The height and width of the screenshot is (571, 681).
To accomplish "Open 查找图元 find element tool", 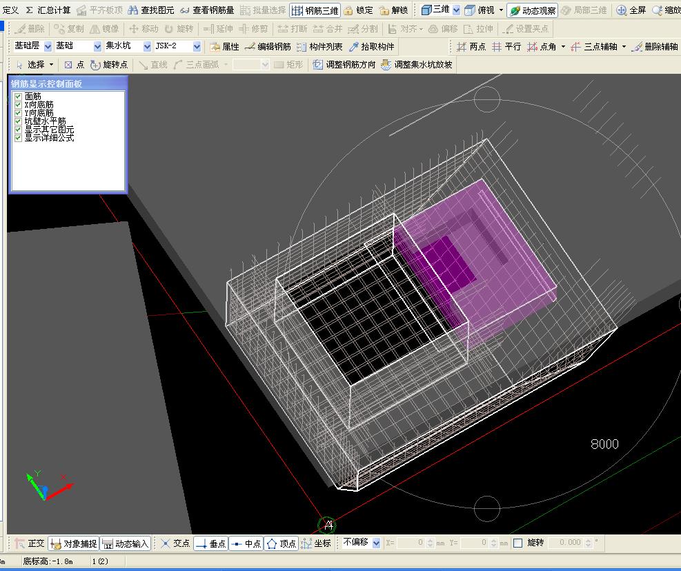I will tap(150, 10).
